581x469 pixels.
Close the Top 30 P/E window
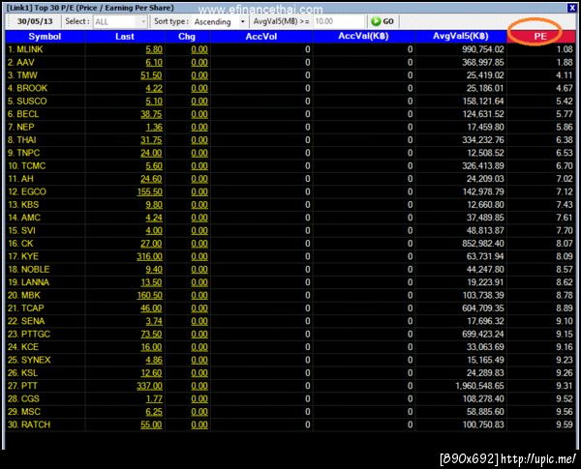click(x=572, y=8)
